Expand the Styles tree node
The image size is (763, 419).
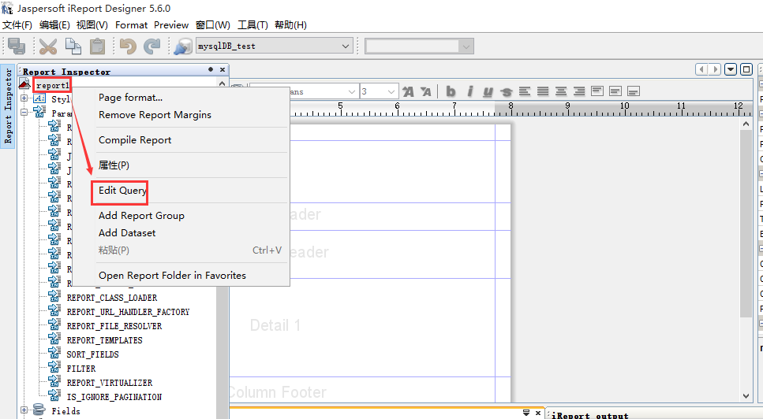click(x=24, y=98)
